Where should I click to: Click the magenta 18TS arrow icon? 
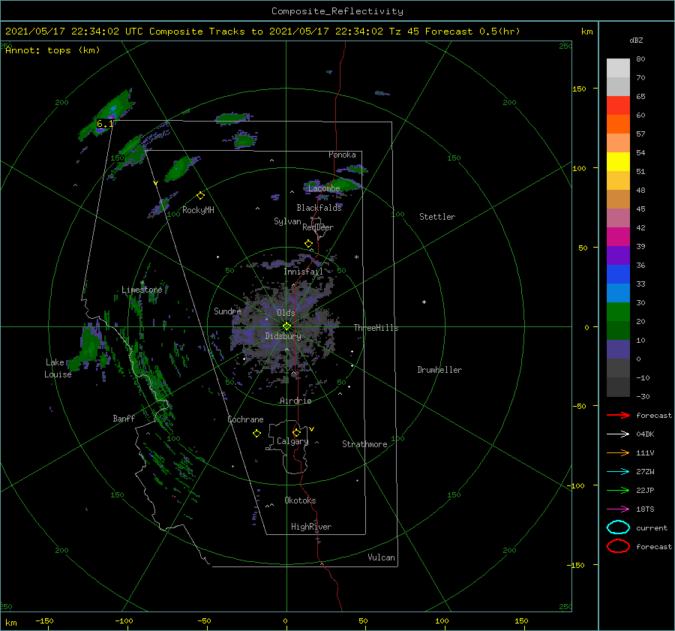coord(618,509)
